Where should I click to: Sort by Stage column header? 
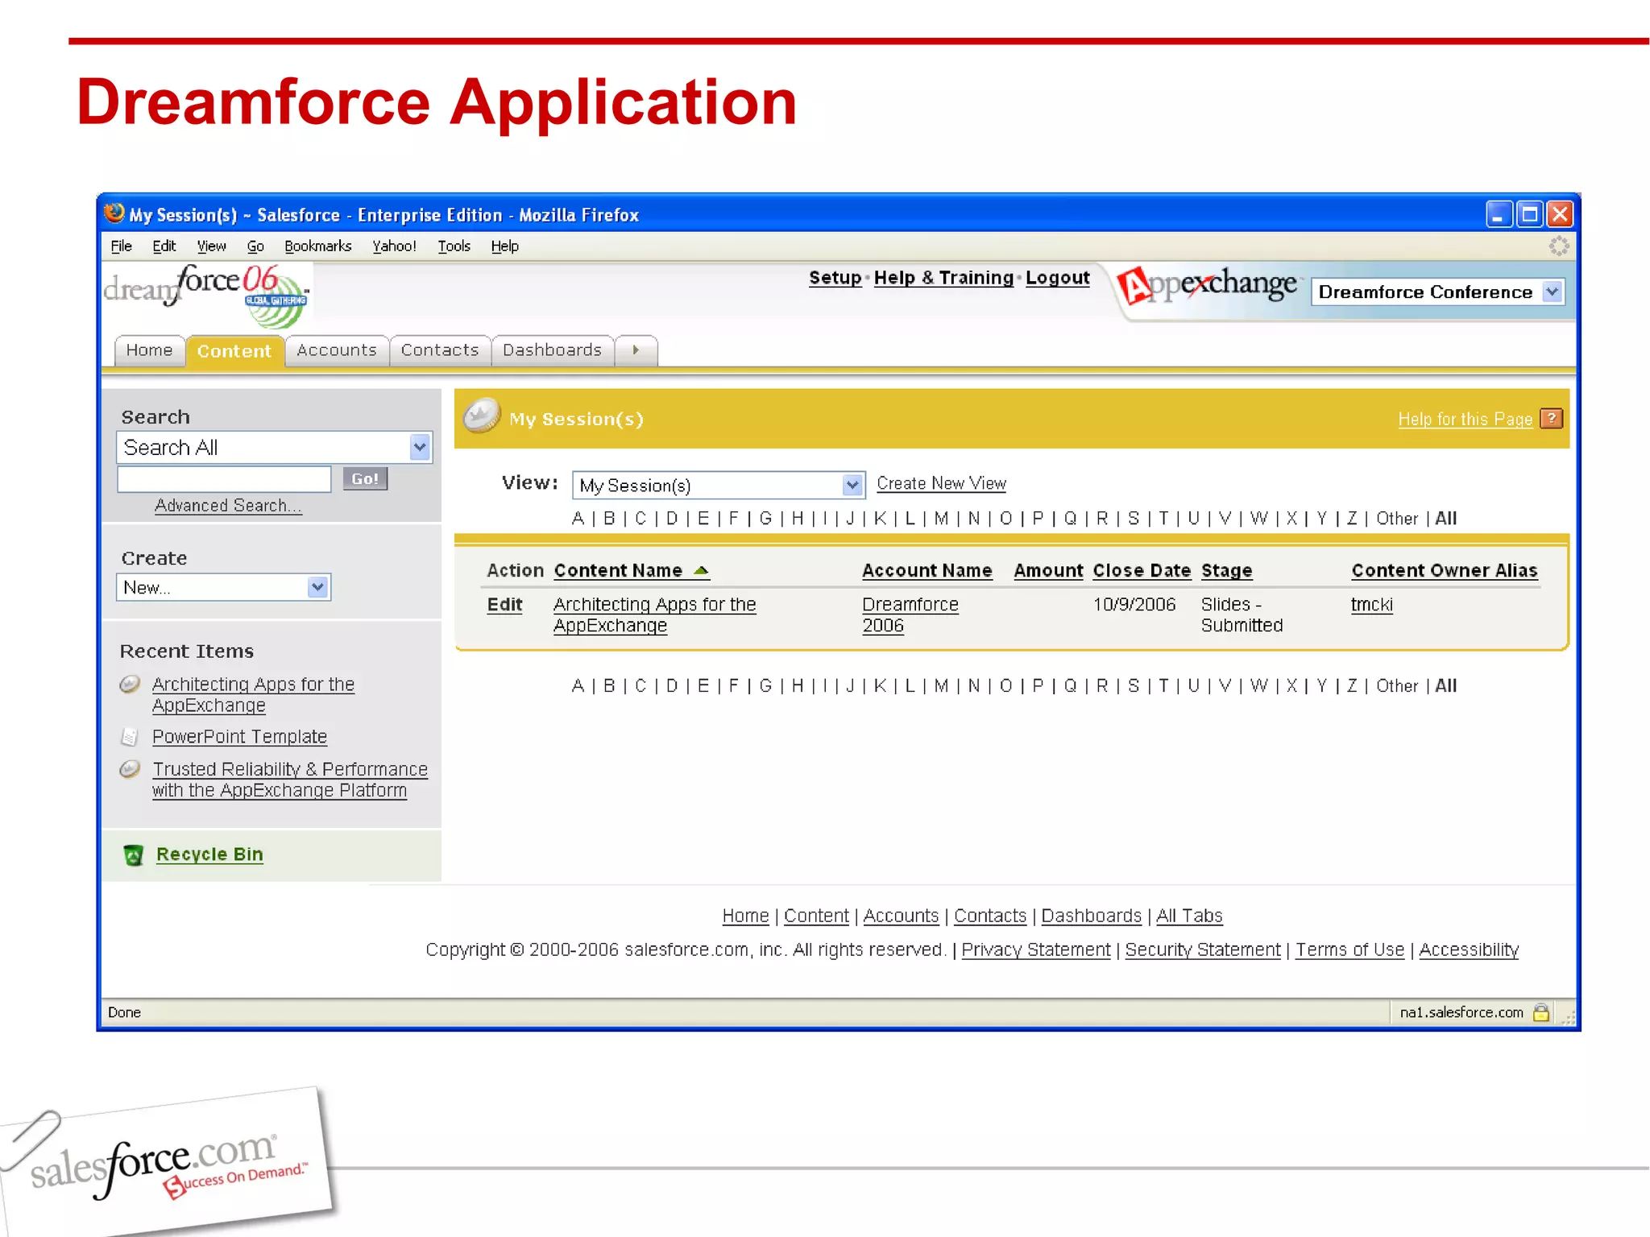coord(1226,570)
